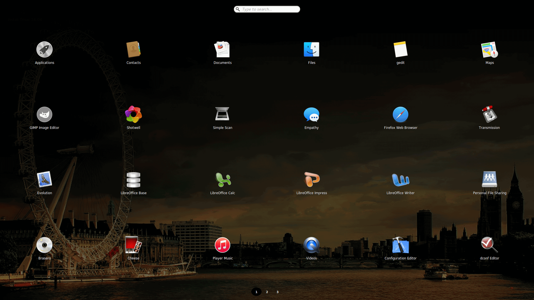Open Shotwell photo manager

[x=133, y=114]
